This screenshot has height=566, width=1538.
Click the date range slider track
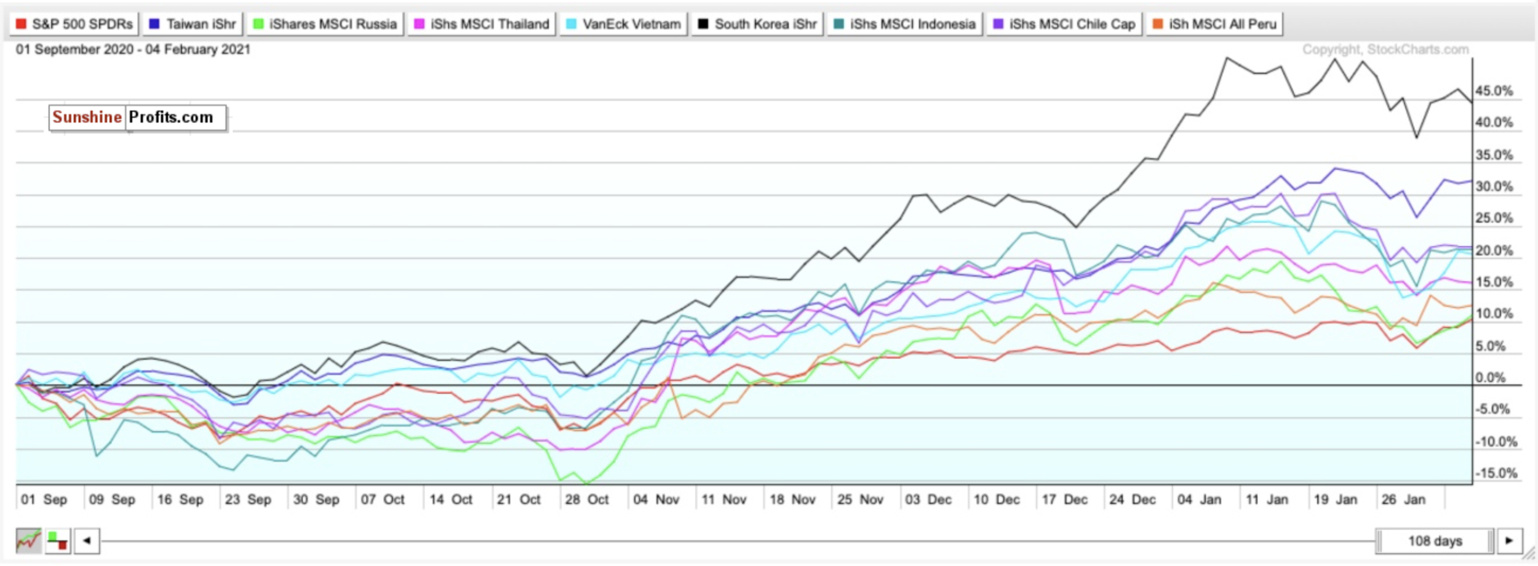tap(738, 541)
